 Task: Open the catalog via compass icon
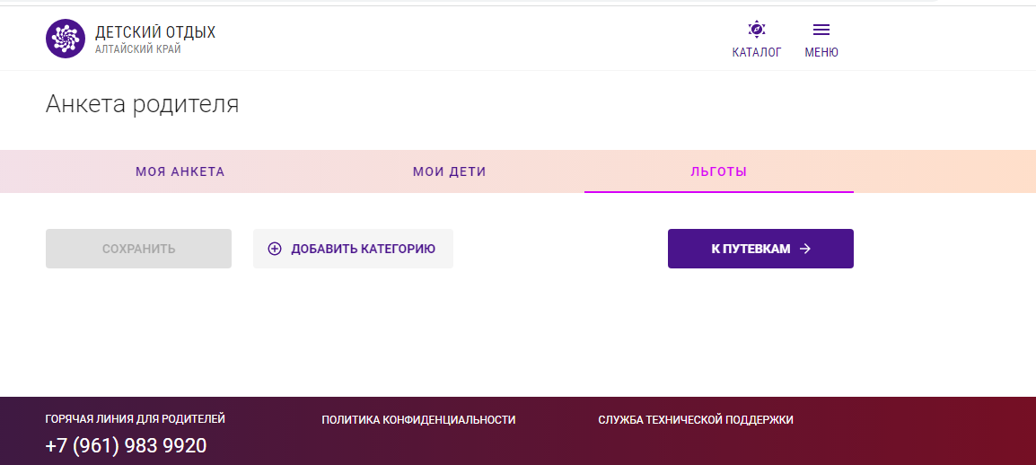(757, 29)
